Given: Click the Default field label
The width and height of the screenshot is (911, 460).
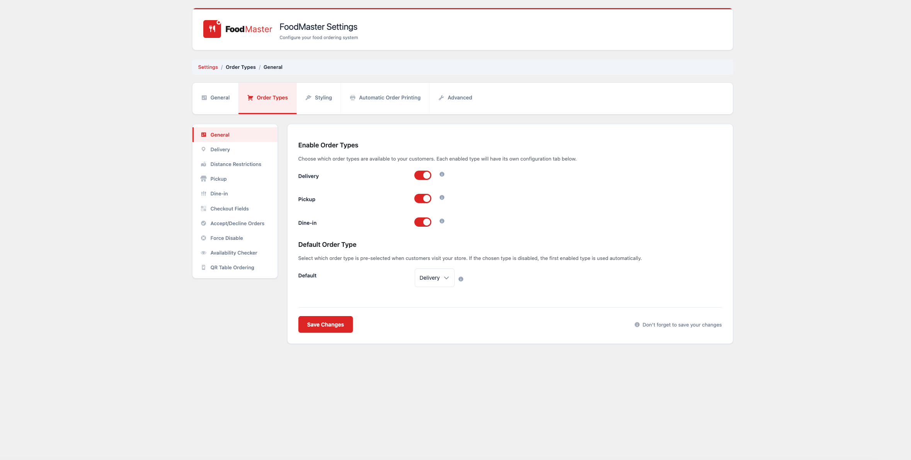Looking at the screenshot, I should (x=307, y=275).
